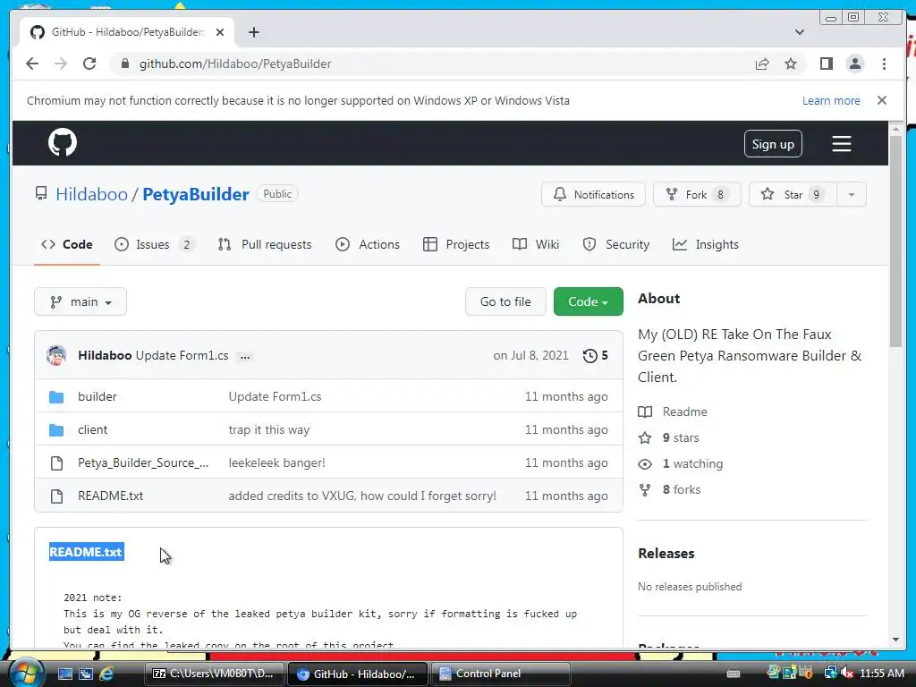Open the Issues tab

point(155,245)
